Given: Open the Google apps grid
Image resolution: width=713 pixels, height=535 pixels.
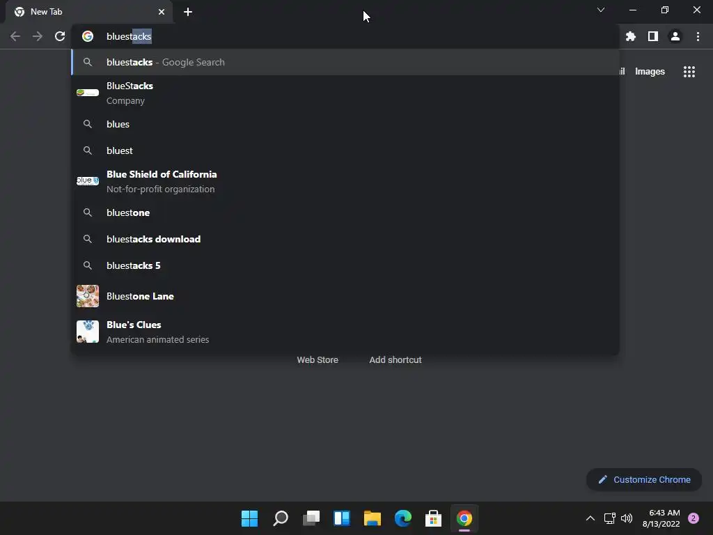Looking at the screenshot, I should point(689,72).
